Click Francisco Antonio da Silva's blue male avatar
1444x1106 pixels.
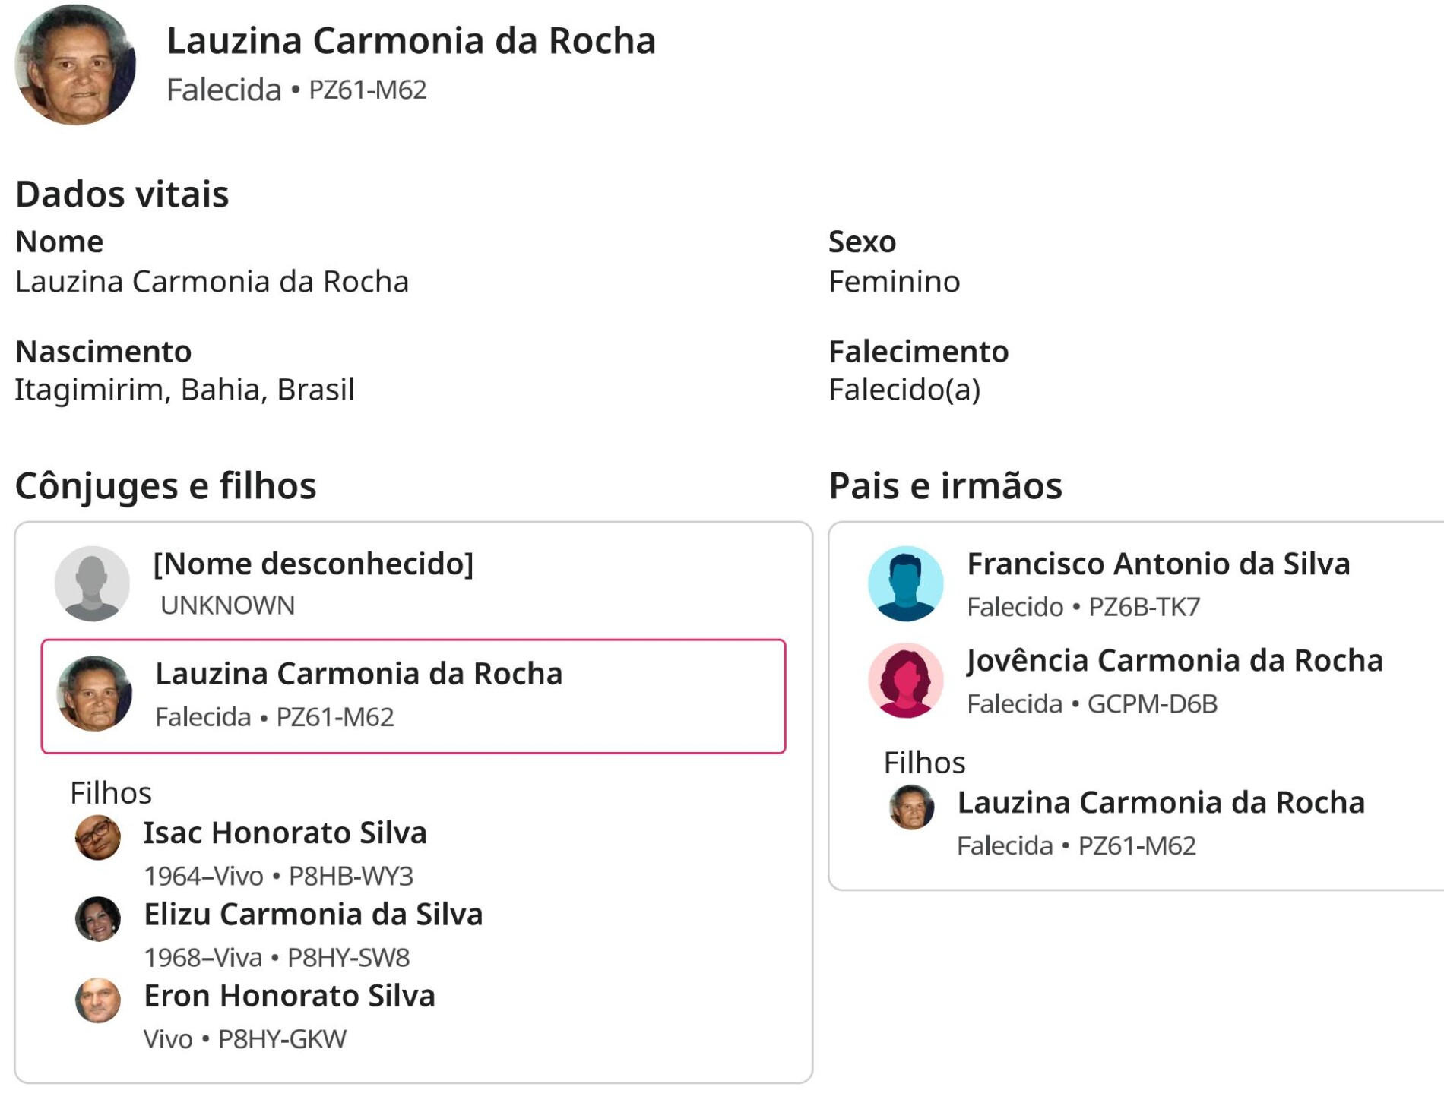tap(905, 583)
